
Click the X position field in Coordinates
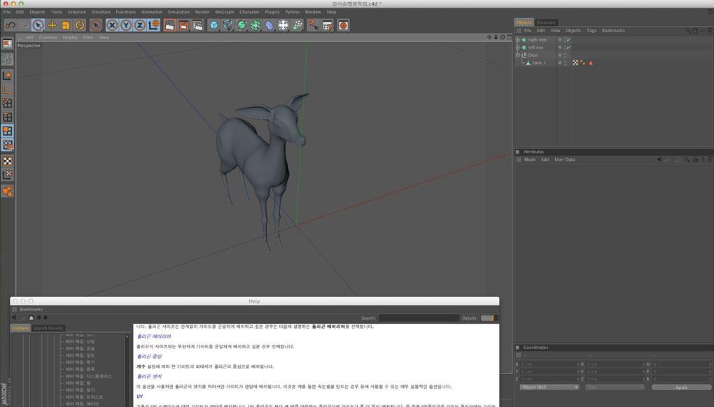pos(550,364)
